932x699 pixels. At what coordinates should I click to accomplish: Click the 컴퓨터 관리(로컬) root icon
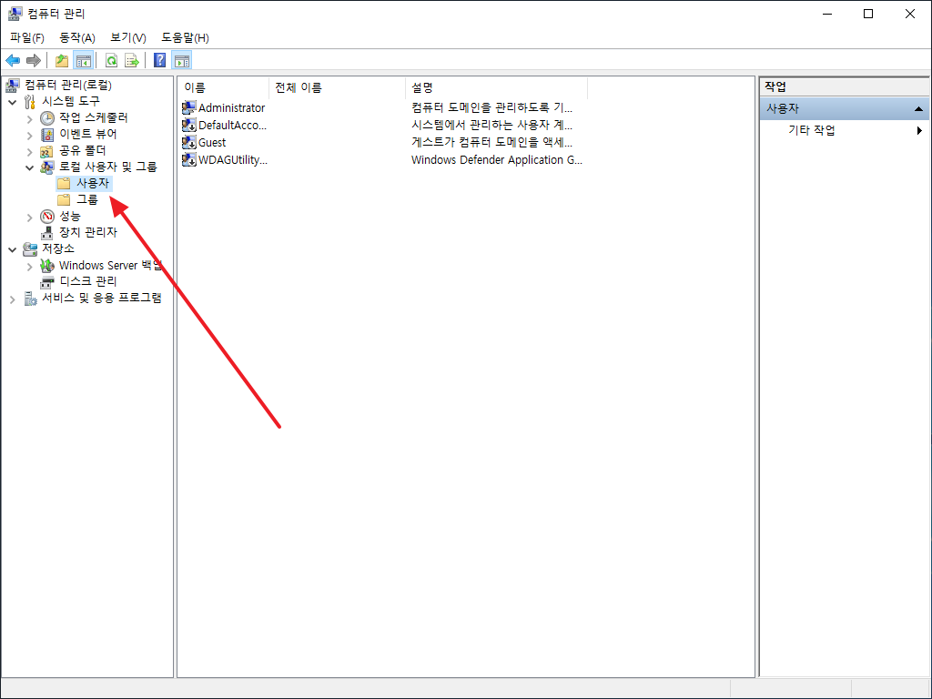(x=13, y=85)
